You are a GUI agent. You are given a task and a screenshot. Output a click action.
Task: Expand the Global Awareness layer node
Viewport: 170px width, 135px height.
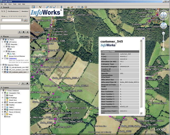(2, 109)
